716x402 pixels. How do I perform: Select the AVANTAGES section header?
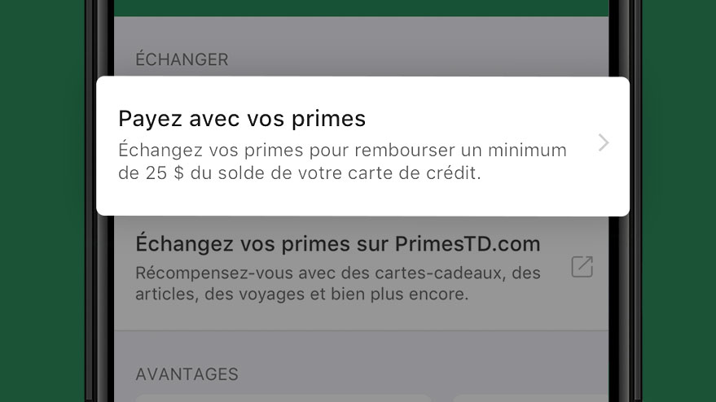click(187, 374)
